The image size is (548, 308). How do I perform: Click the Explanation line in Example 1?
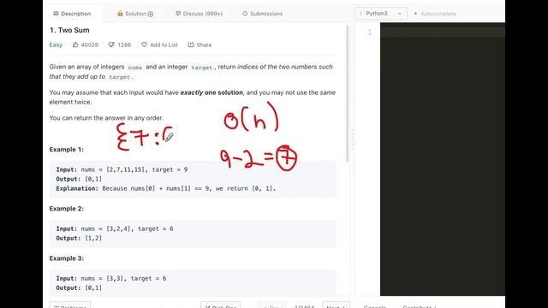tap(166, 188)
